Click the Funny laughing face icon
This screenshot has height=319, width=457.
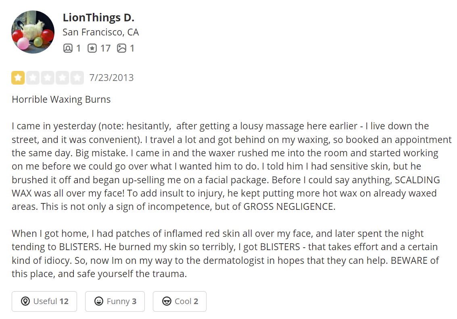99,301
